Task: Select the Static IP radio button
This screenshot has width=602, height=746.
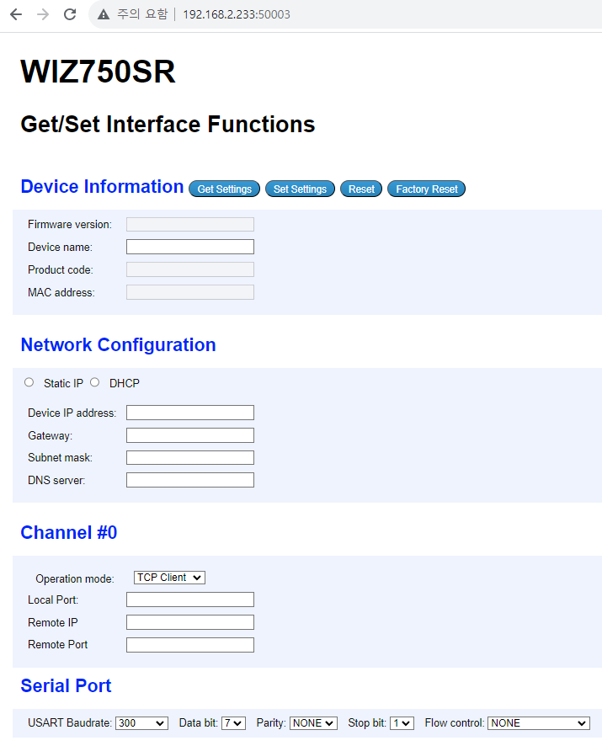Action: (x=28, y=382)
